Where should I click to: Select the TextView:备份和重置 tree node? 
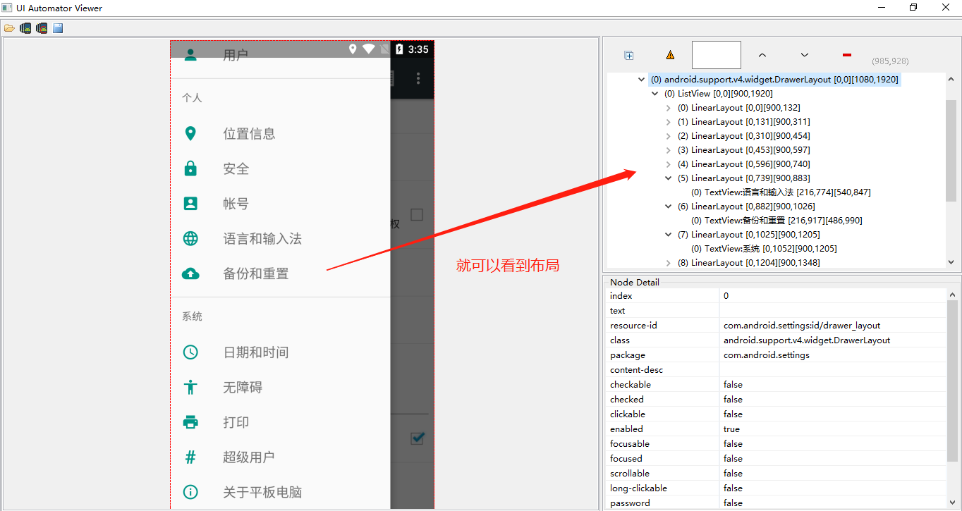(x=777, y=220)
